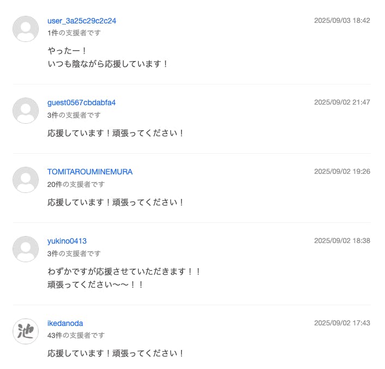Click the 43件の支援者です supporter count
The width and height of the screenshot is (385, 369).
tap(76, 335)
